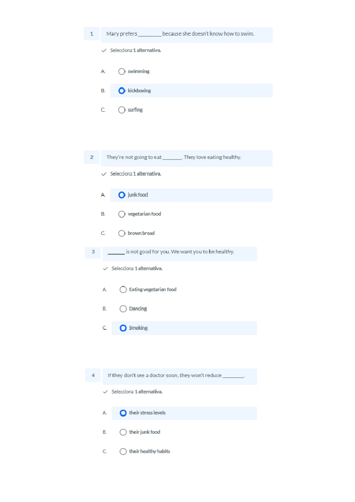Choose 'their junk food' radio option
The height and width of the screenshot is (502, 355).
pos(123,432)
